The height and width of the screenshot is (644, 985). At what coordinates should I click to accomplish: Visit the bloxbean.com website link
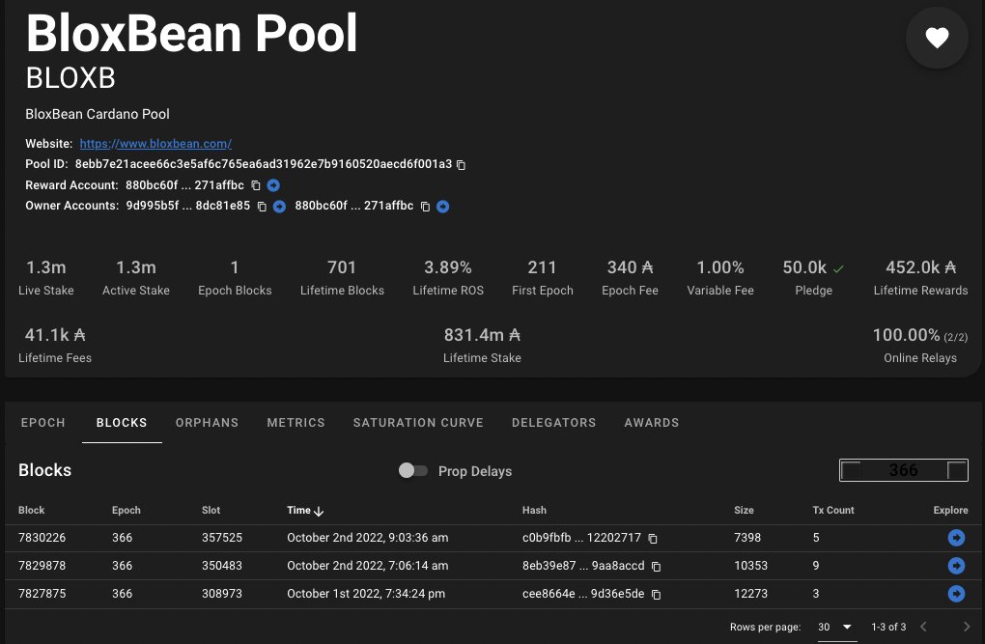[155, 144]
